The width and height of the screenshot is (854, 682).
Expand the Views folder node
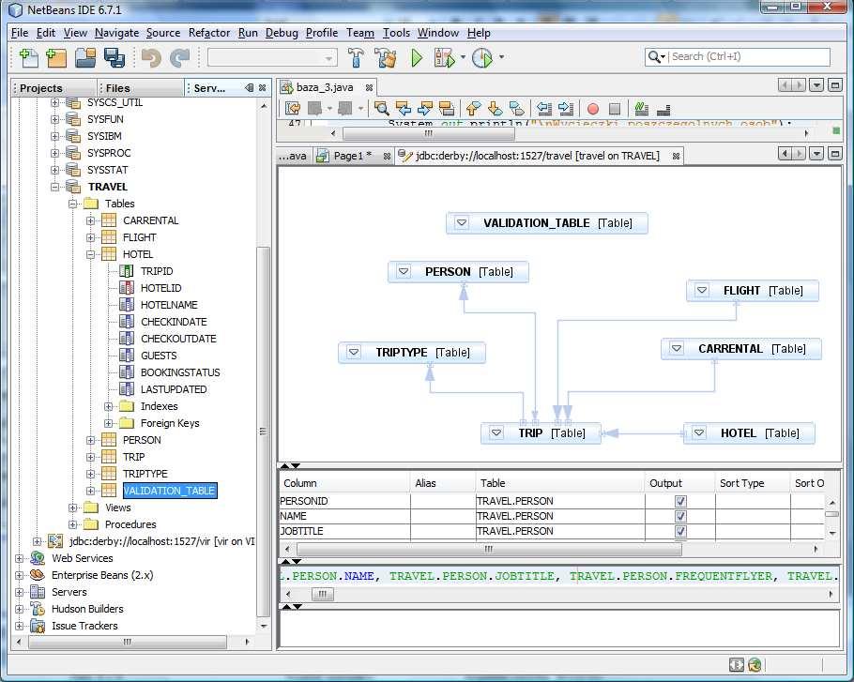point(73,508)
